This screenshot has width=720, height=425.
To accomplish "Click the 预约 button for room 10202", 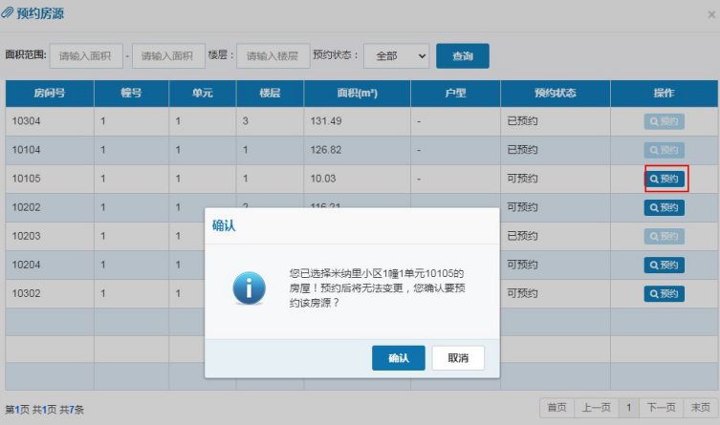I will [x=665, y=207].
